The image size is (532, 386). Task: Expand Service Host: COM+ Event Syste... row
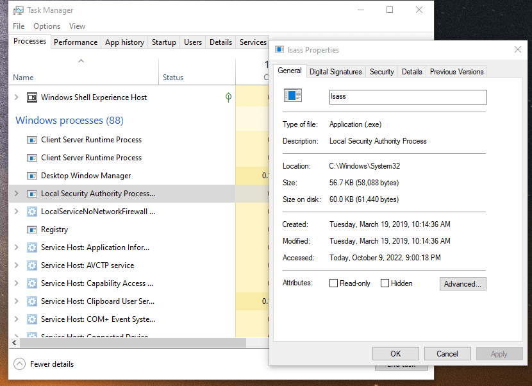point(16,319)
